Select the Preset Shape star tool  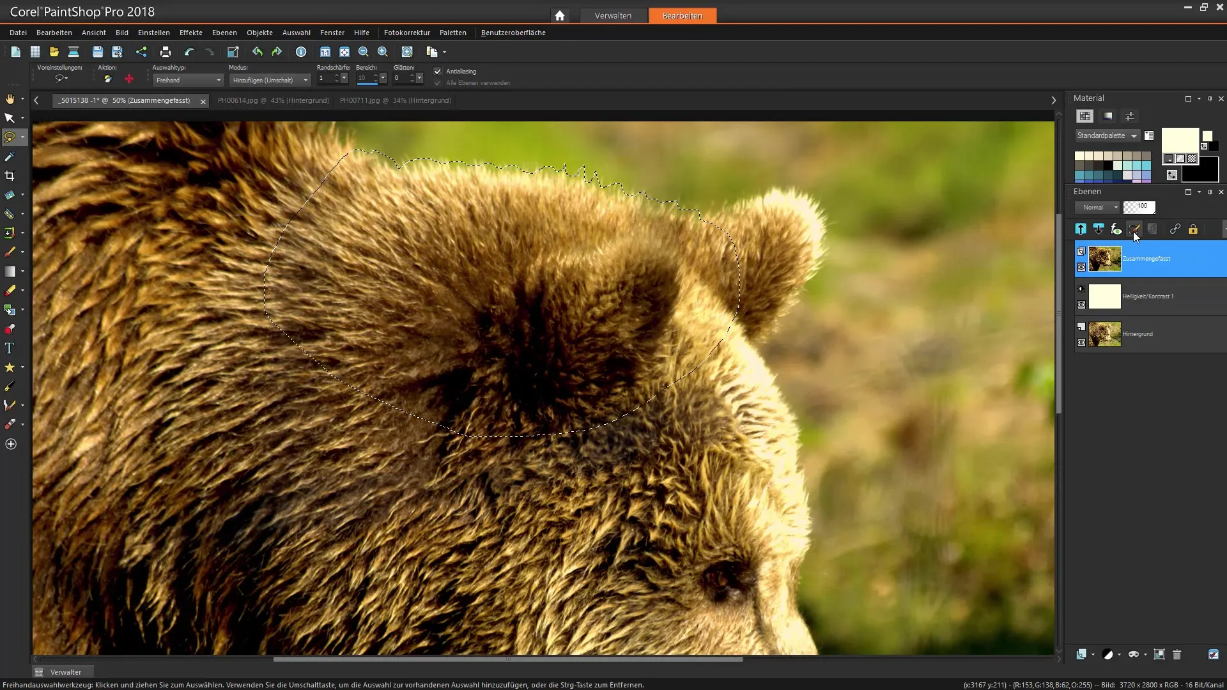(x=10, y=367)
